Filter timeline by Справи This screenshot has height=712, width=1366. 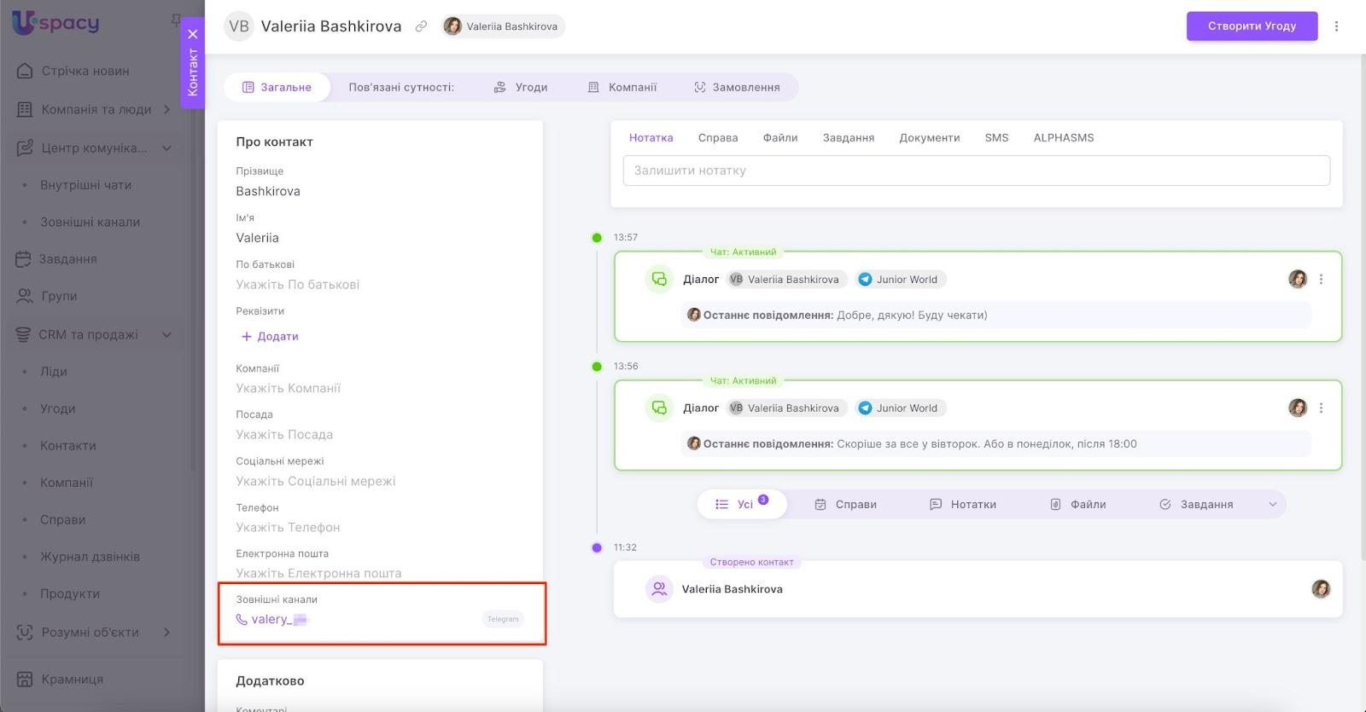(x=846, y=505)
